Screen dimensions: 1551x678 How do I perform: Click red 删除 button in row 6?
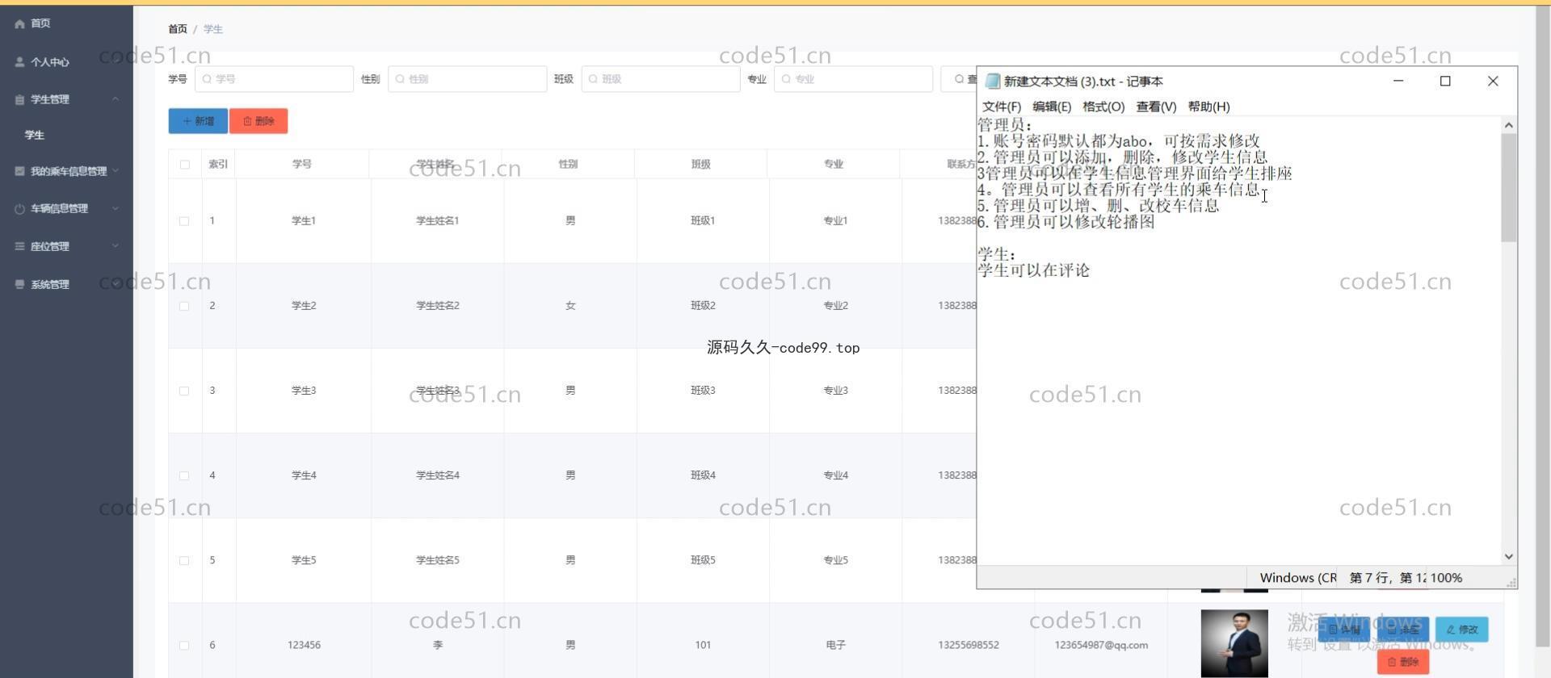click(x=1403, y=662)
